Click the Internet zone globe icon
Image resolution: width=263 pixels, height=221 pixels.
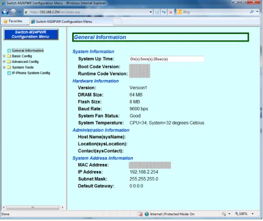click(x=147, y=214)
